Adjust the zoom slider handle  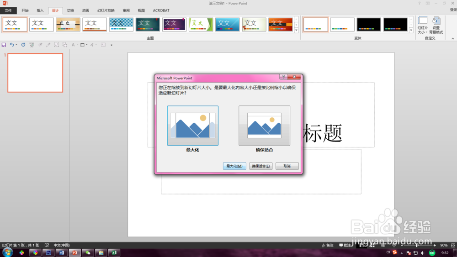coord(417,245)
